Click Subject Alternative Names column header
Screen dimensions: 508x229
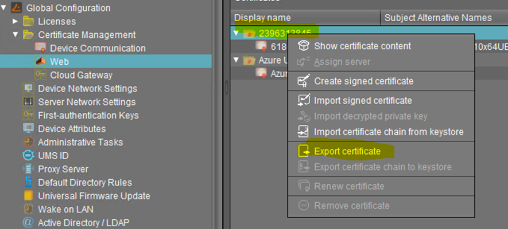click(438, 18)
